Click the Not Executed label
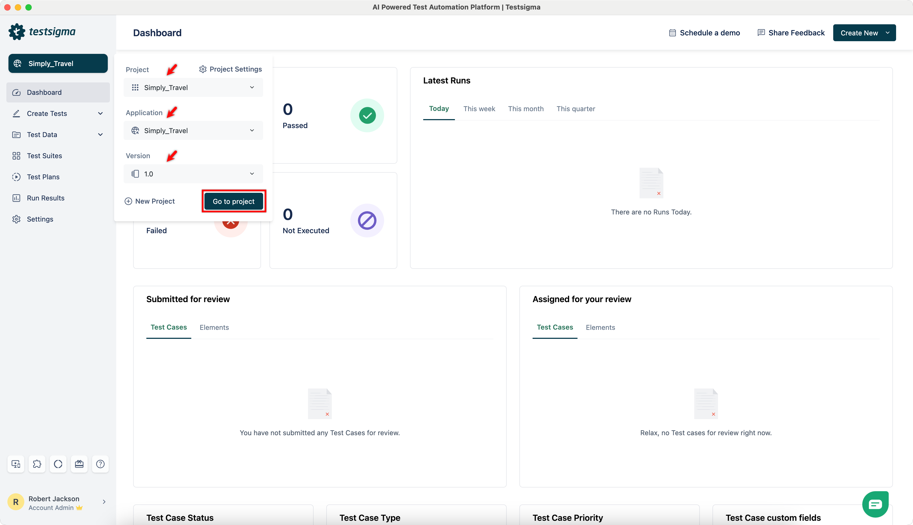This screenshot has height=525, width=913. pos(306,231)
